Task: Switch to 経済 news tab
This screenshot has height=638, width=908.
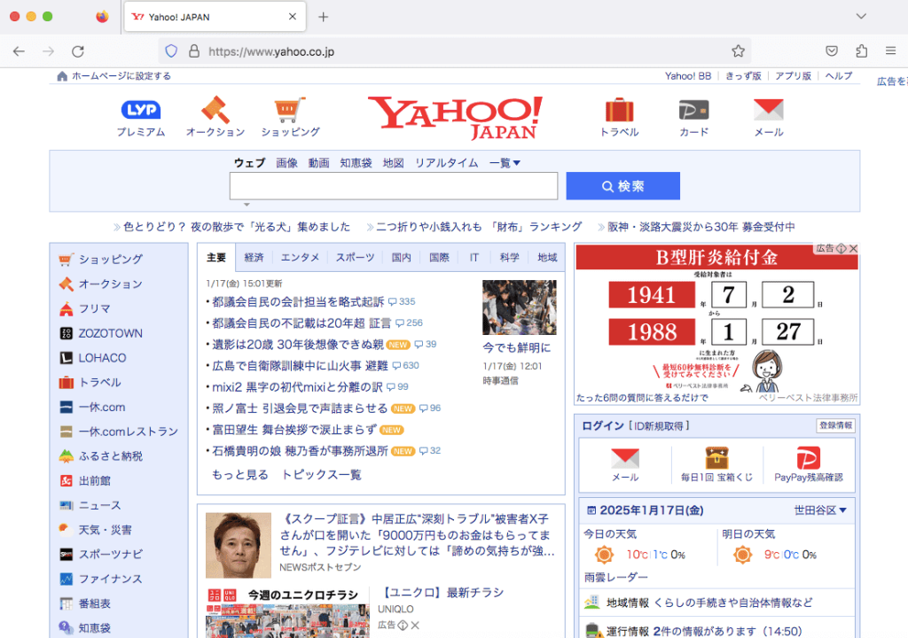Action: 254,258
